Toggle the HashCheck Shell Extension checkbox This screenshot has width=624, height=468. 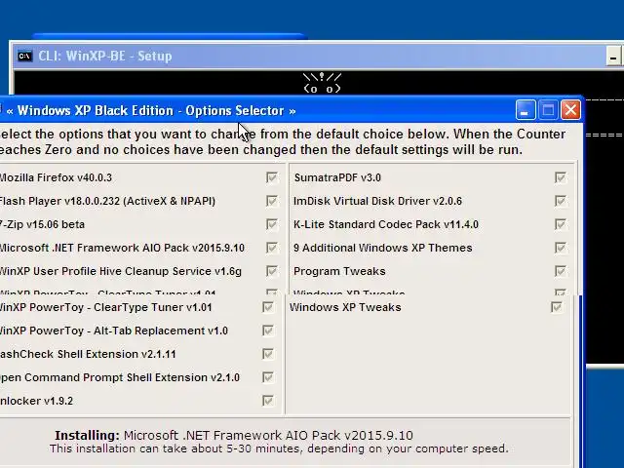pos(268,354)
